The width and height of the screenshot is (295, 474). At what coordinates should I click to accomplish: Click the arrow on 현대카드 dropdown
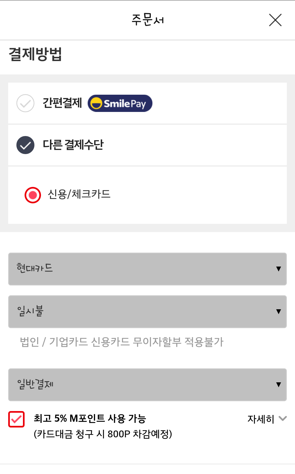[278, 269]
